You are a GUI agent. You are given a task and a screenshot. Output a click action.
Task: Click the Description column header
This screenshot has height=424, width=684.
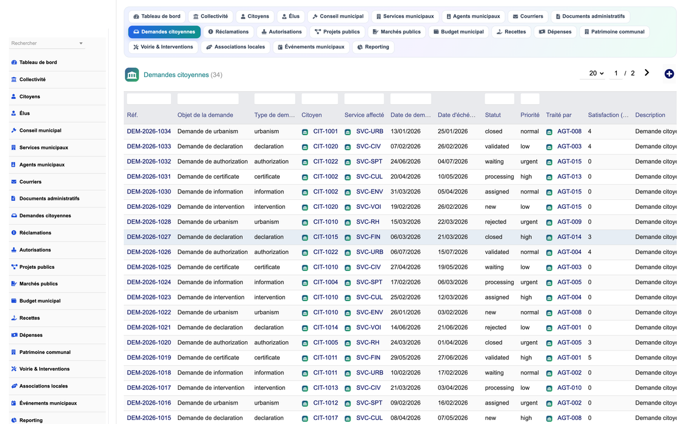tap(650, 115)
